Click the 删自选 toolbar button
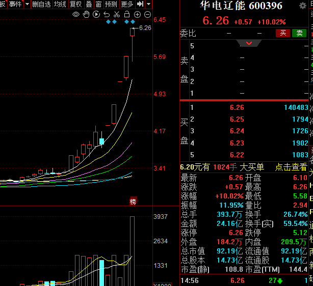The image size is (313, 286). [x=41, y=4]
